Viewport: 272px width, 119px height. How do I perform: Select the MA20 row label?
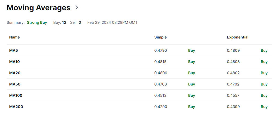[15, 73]
